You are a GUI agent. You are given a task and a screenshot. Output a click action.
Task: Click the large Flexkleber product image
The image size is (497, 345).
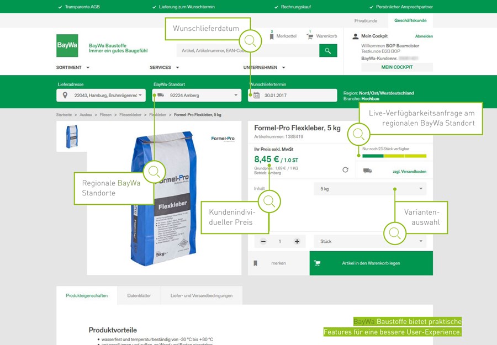[164, 198]
